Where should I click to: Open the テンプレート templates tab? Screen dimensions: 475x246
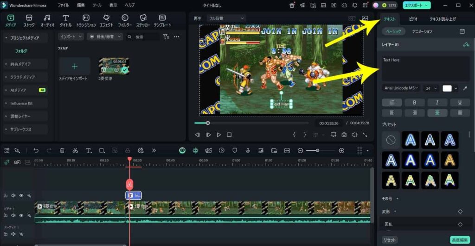[162, 21]
